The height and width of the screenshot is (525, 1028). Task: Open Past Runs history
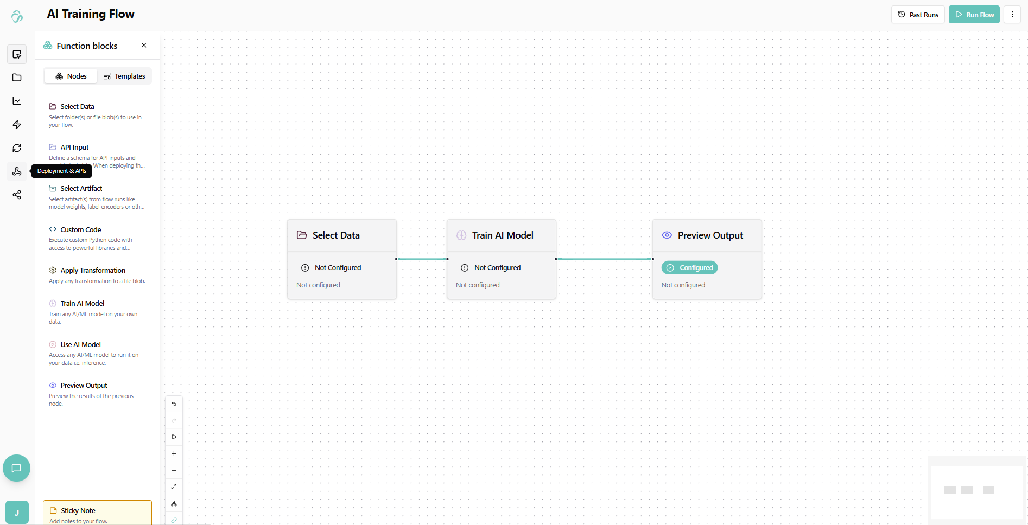pyautogui.click(x=918, y=15)
